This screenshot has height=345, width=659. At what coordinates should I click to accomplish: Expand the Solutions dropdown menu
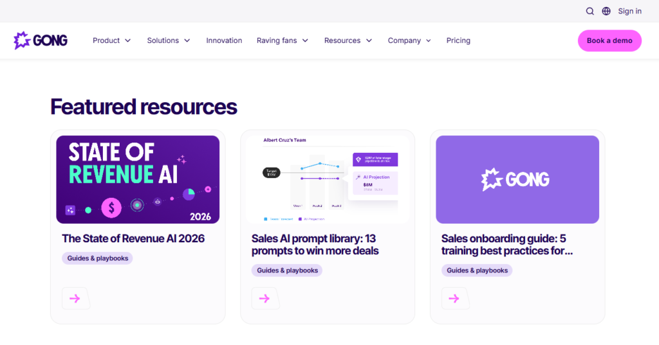[168, 40]
